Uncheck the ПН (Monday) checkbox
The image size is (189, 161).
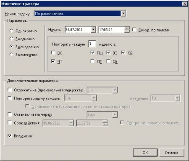coord(92,53)
